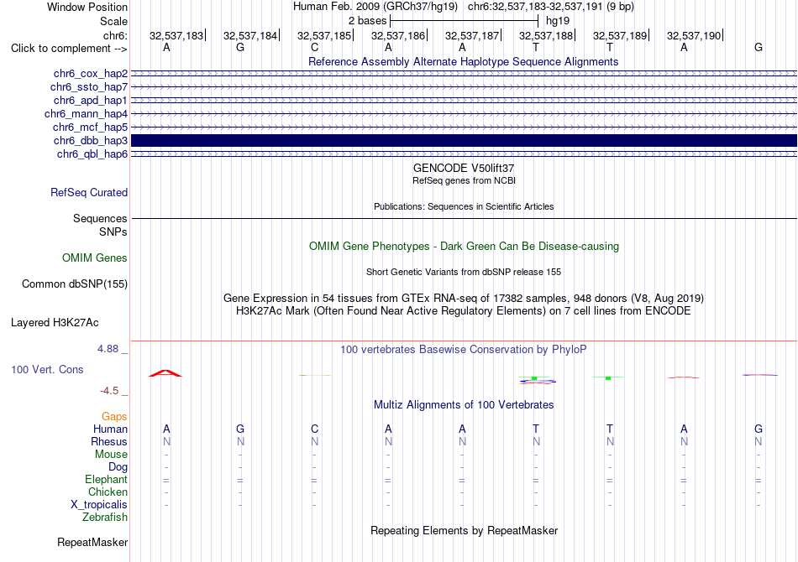Image resolution: width=798 pixels, height=562 pixels.
Task: Click the 'Click to complement -->' label
Action: pos(69,49)
